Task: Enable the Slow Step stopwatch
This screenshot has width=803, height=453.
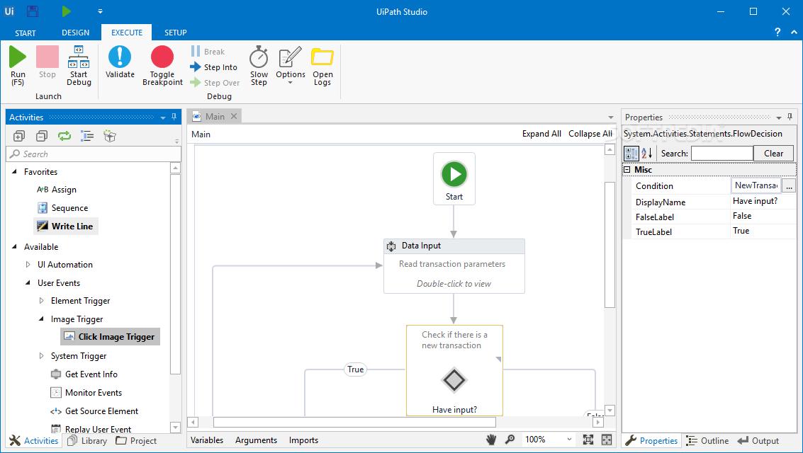Action: click(x=259, y=57)
